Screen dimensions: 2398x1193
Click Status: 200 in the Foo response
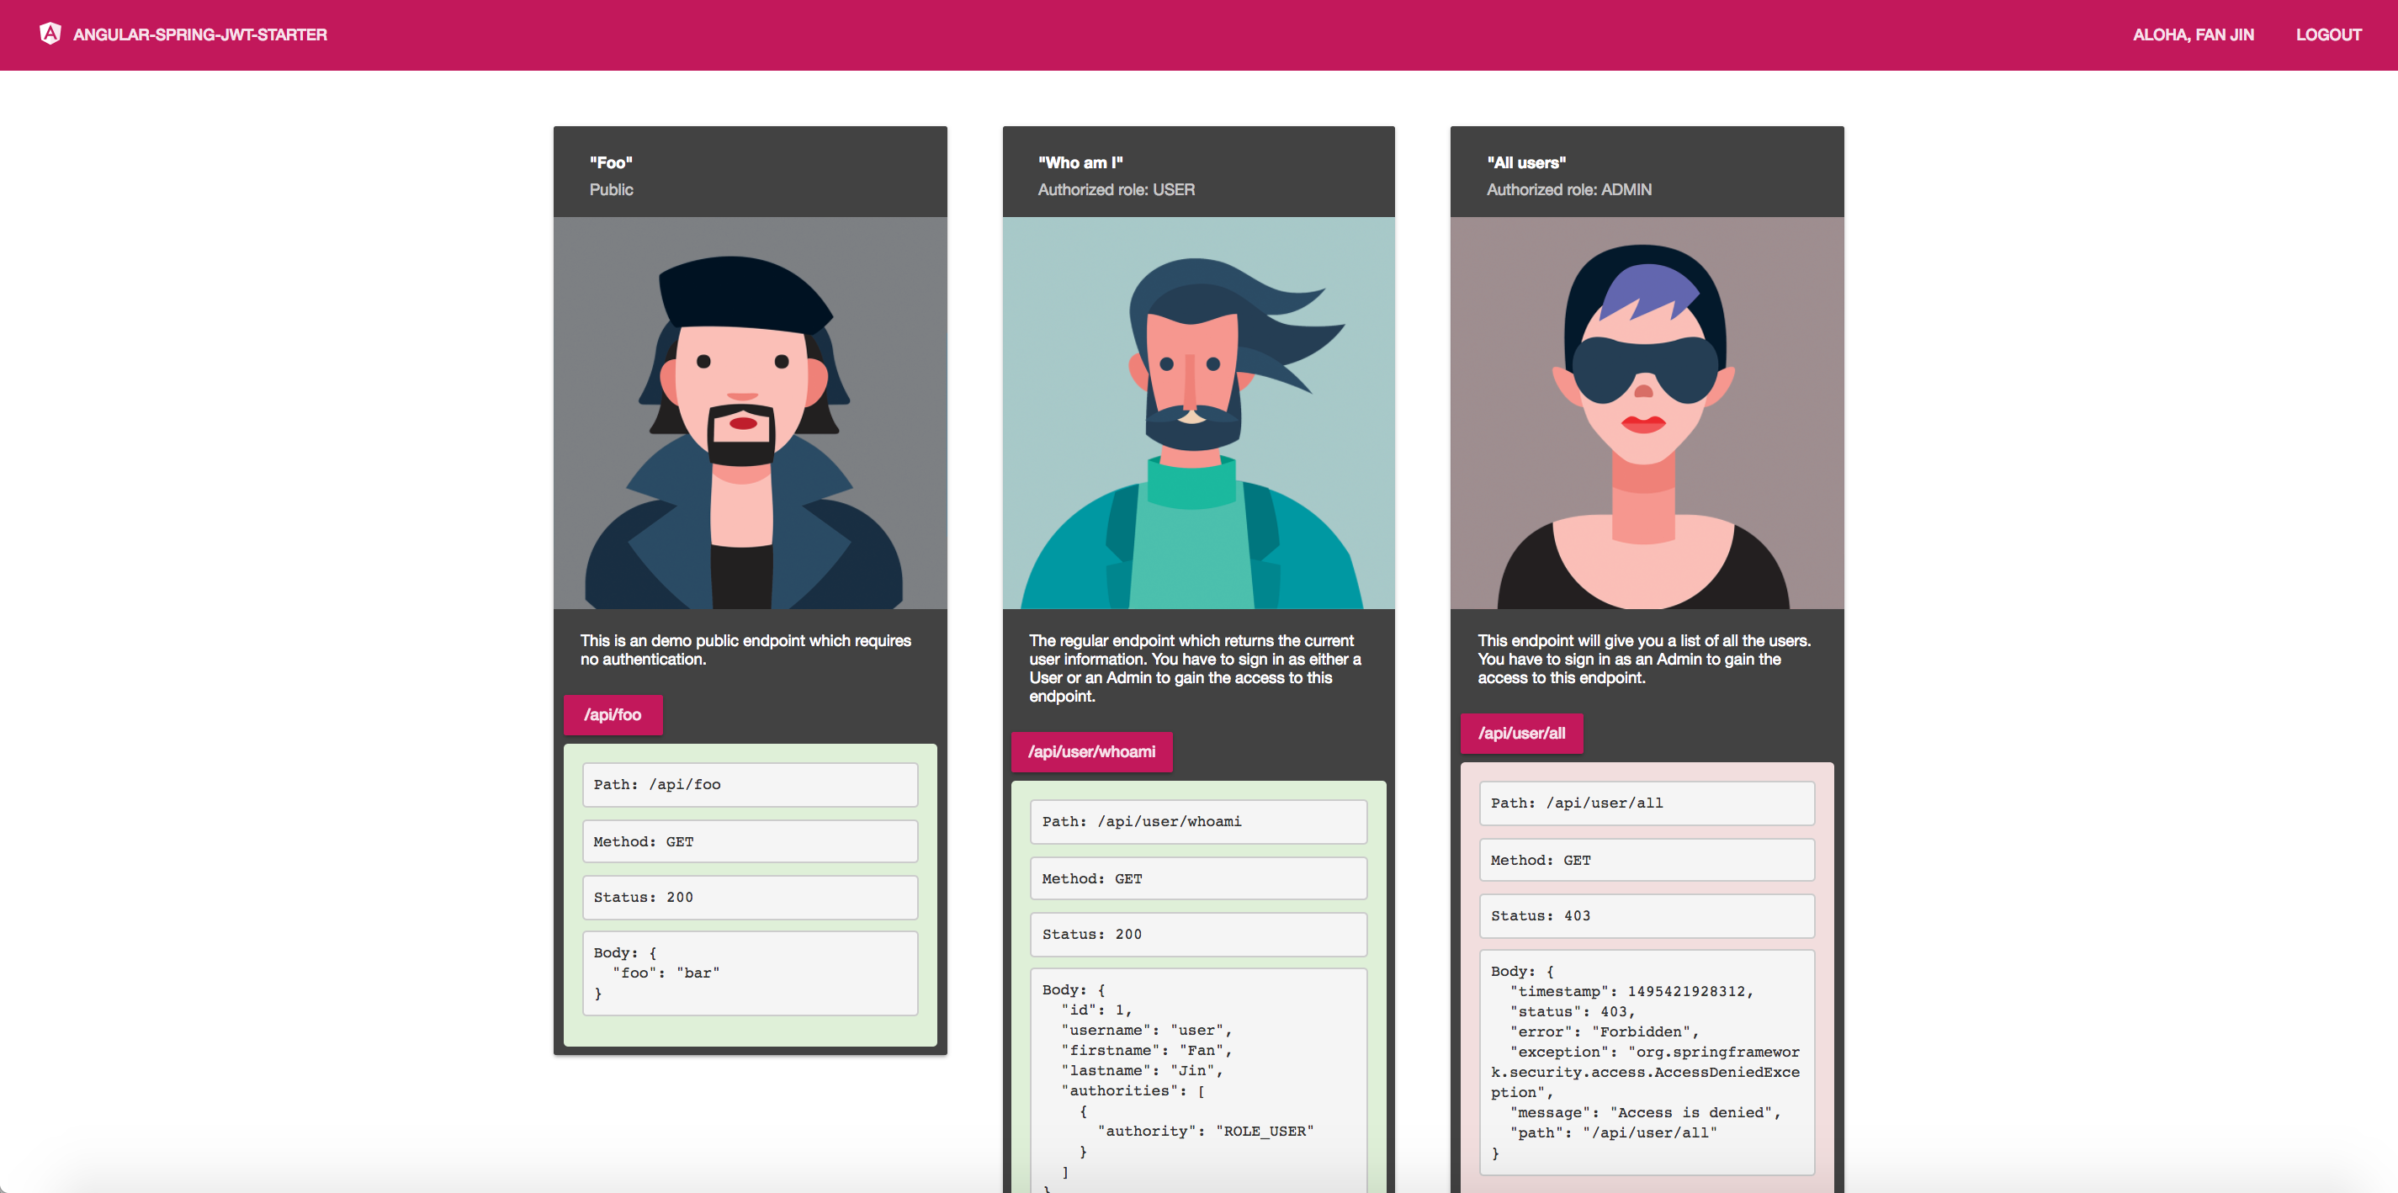tap(750, 897)
